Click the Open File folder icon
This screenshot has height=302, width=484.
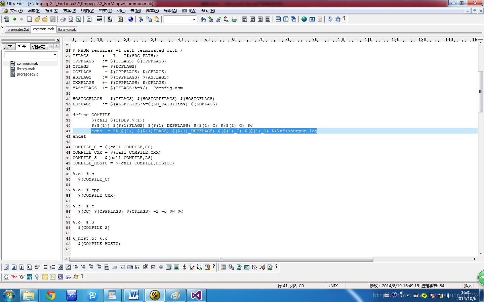pyautogui.click(x=37, y=19)
